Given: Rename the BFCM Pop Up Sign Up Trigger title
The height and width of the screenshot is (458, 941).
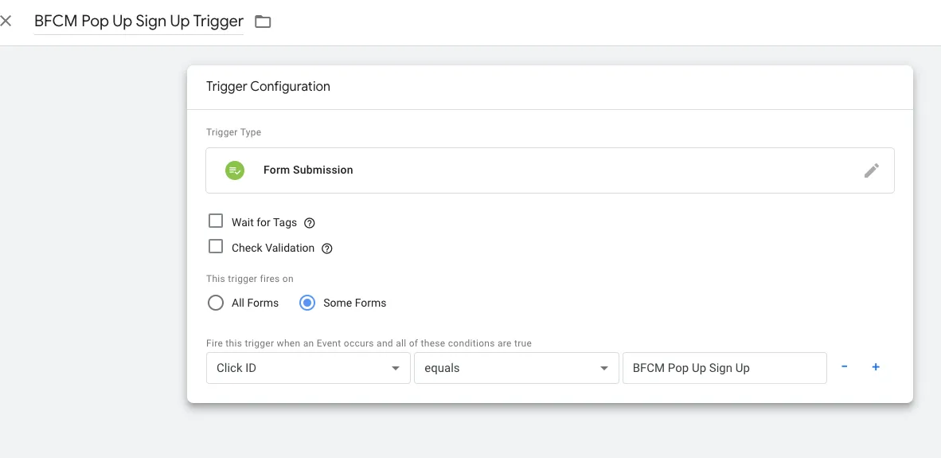Looking at the screenshot, I should (x=139, y=22).
